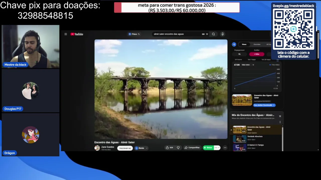This screenshot has width=321, height=180.
Task: Click the '47.6K' total views value
Action: coord(237,65)
